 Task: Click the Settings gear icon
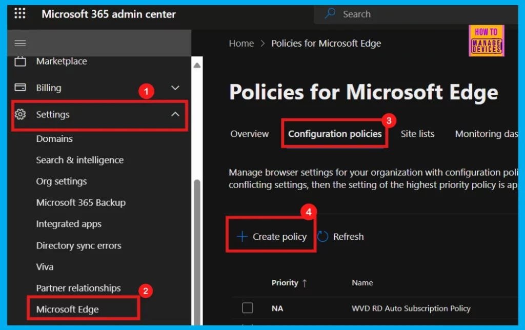coord(20,114)
